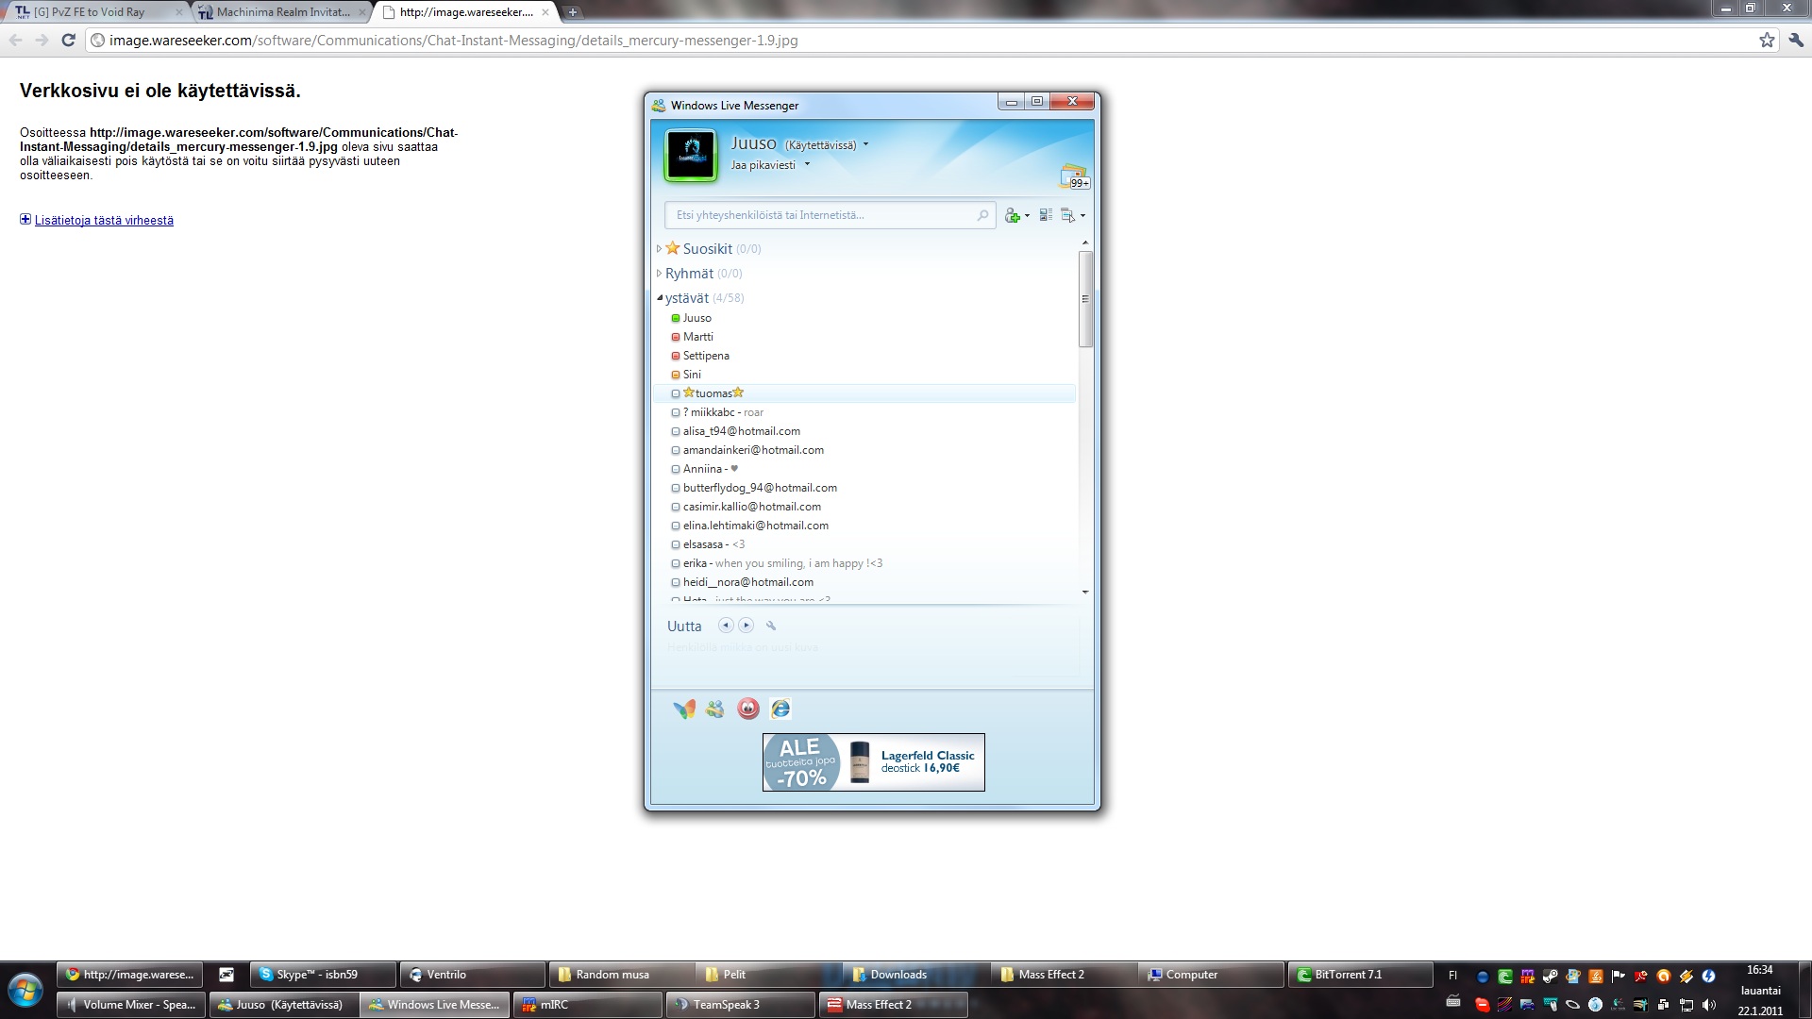
Task: Click the Messenger people icon in bottom bar
Action: (x=715, y=709)
